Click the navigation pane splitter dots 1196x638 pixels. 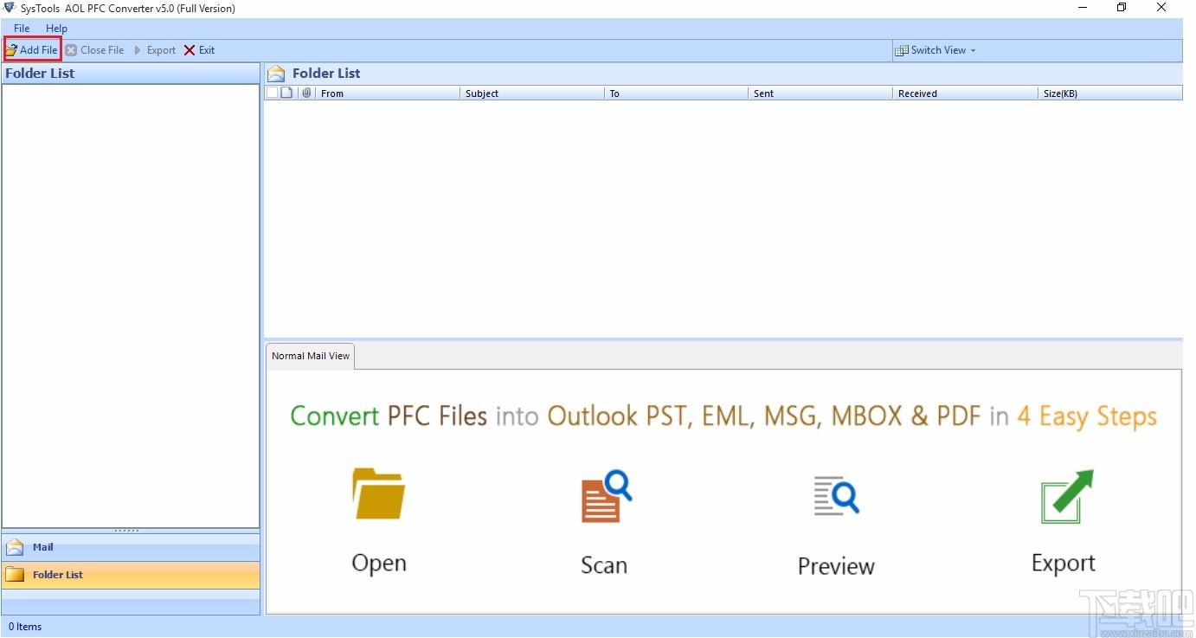pos(126,531)
